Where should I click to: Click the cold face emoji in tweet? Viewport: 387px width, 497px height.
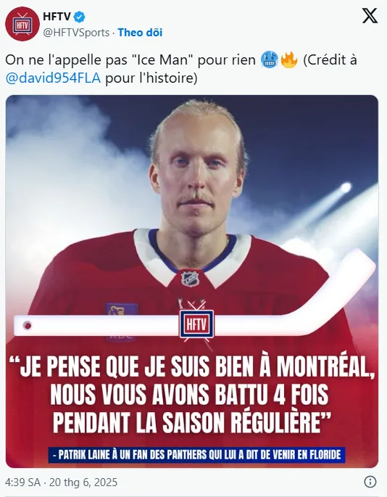coord(270,60)
